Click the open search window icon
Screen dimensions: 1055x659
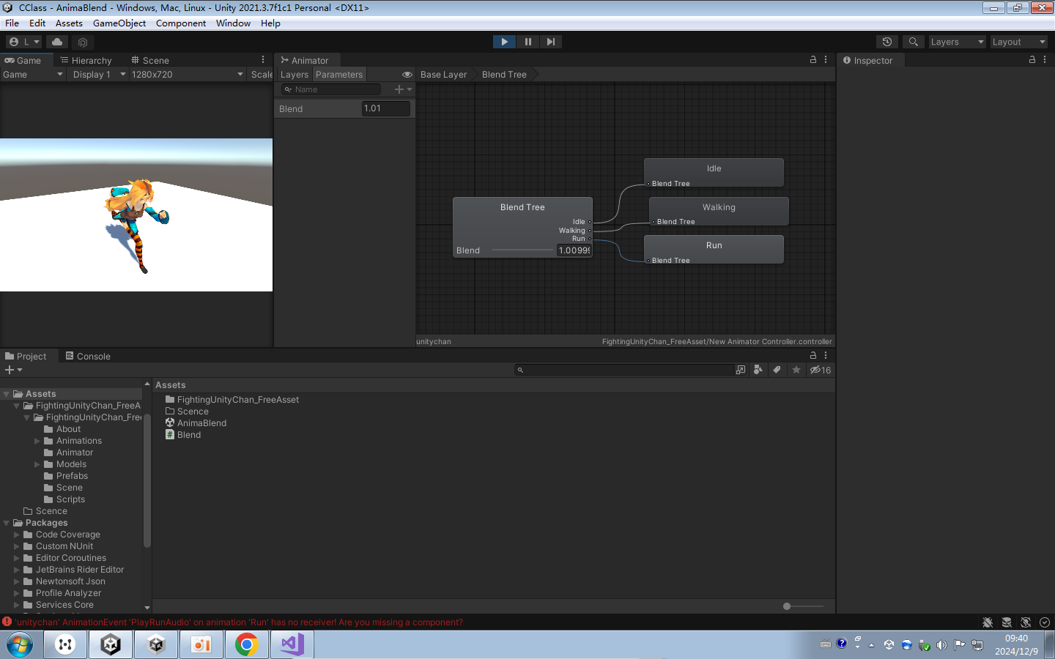coord(741,370)
